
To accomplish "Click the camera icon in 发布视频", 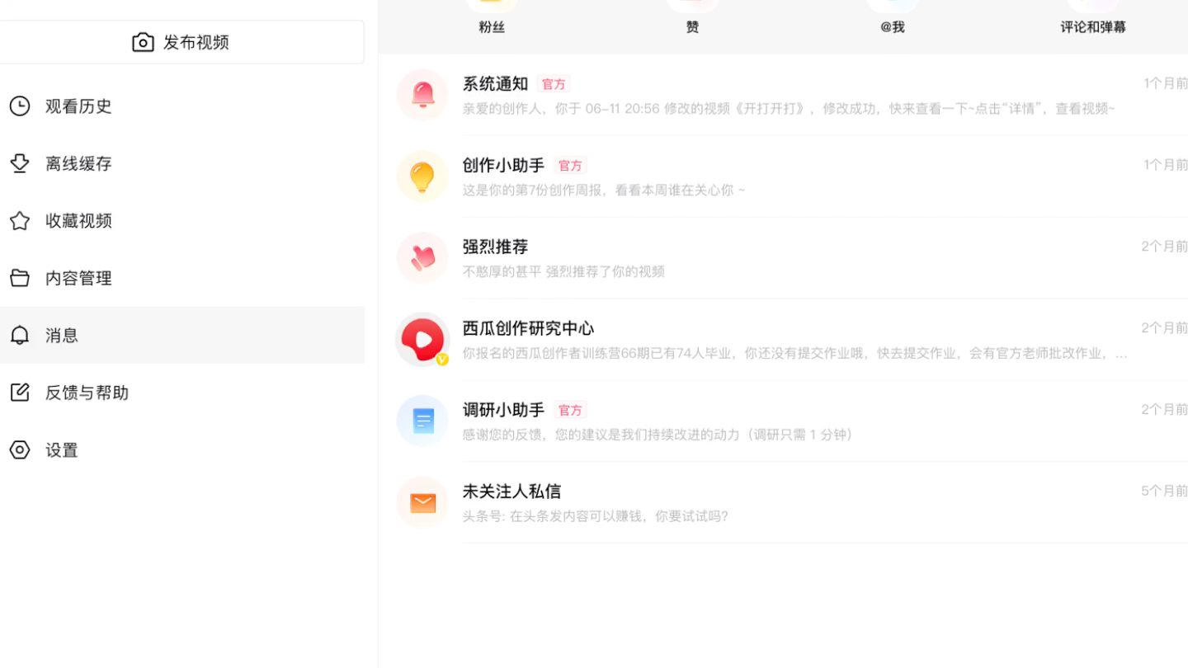I will pos(143,42).
